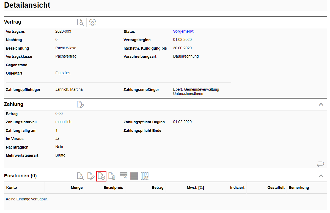Viewport: 330px width, 213px height.
Task: Click the Vorgemerkt status link
Action: tap(183, 32)
